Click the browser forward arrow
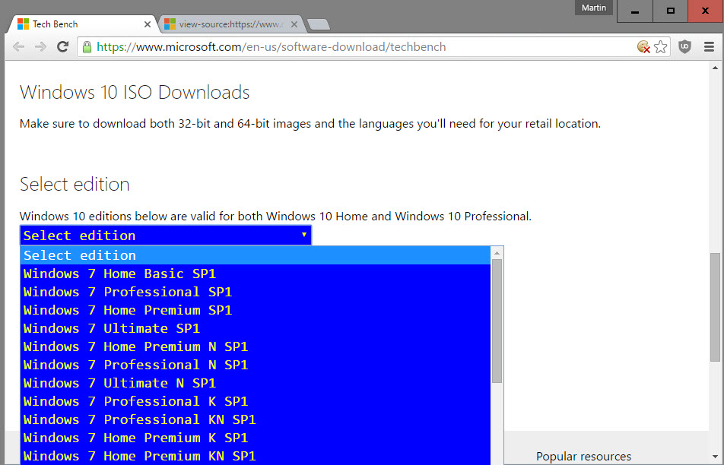 [x=40, y=46]
